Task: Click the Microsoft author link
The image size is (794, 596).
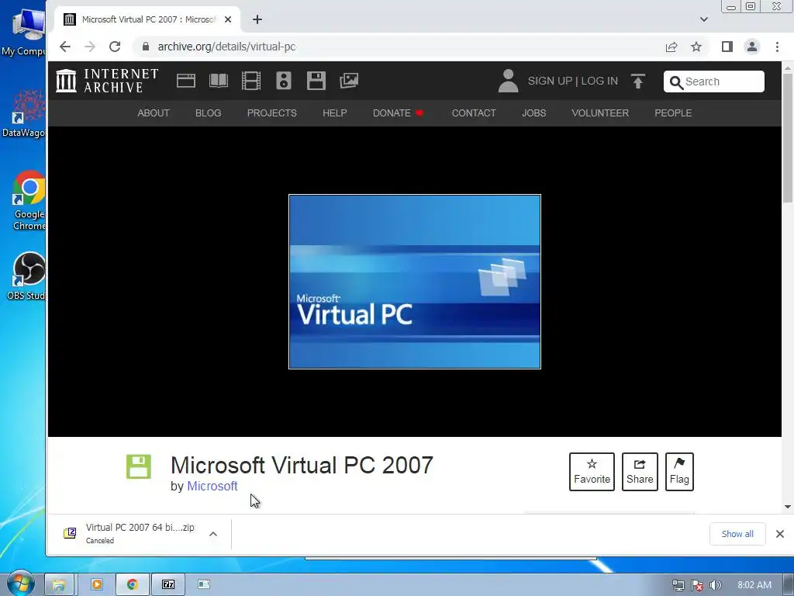Action: 212,486
